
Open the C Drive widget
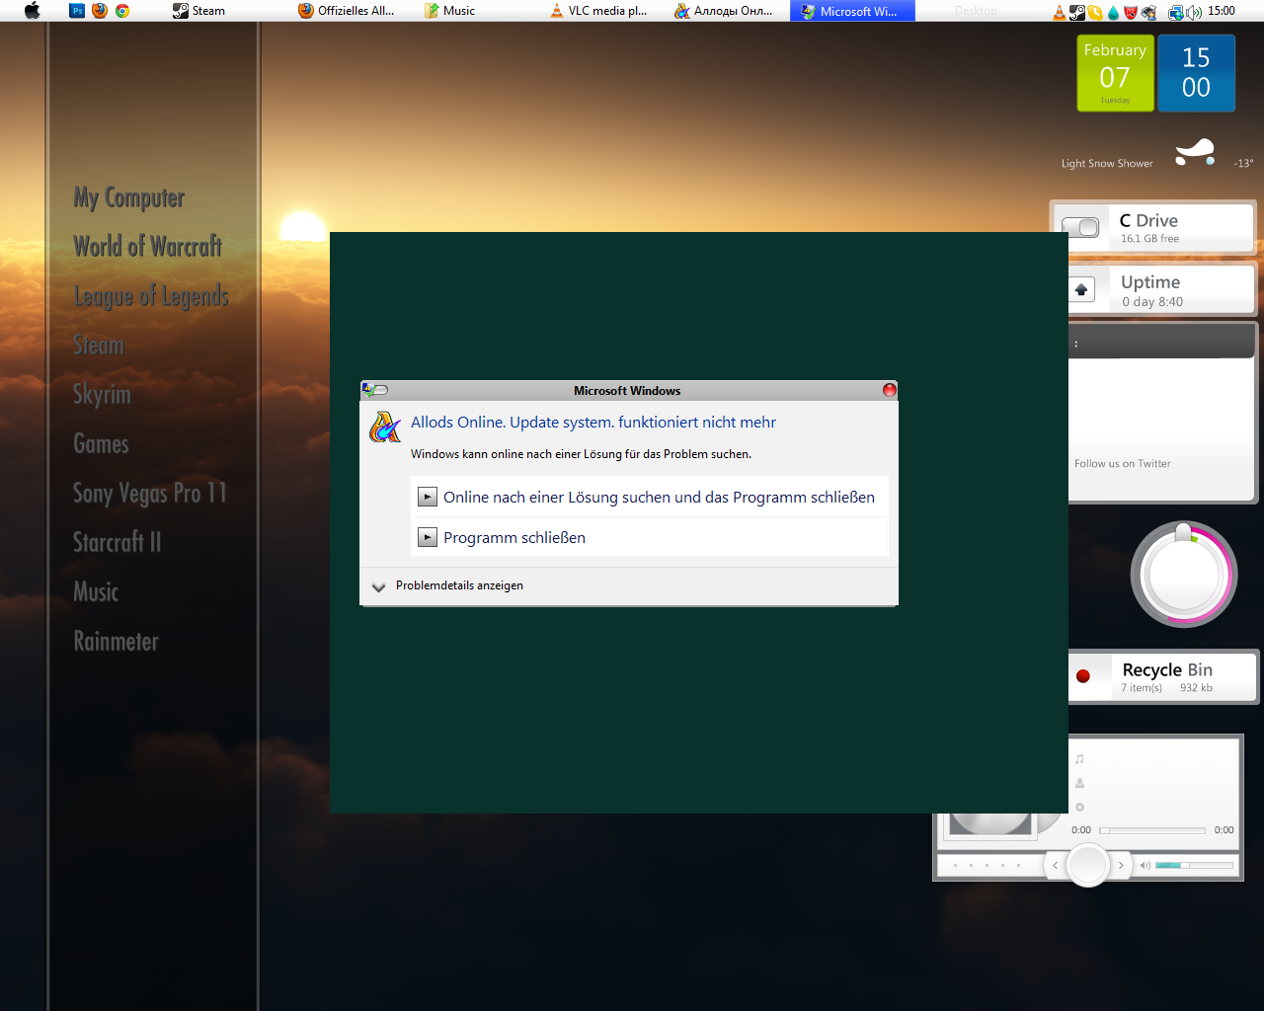1151,227
